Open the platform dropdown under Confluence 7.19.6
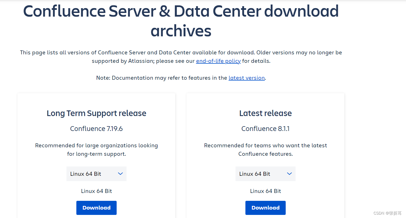 point(96,174)
